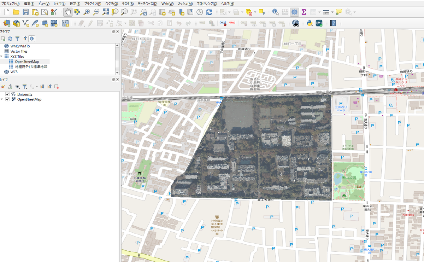Open the measure tool dropdown arrow
The height and width of the screenshot is (262, 424).
pos(332,12)
